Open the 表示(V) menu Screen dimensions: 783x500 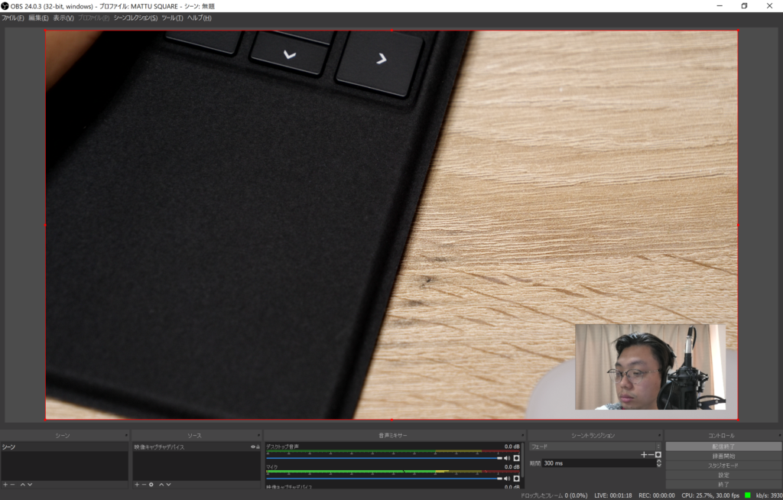coord(63,18)
